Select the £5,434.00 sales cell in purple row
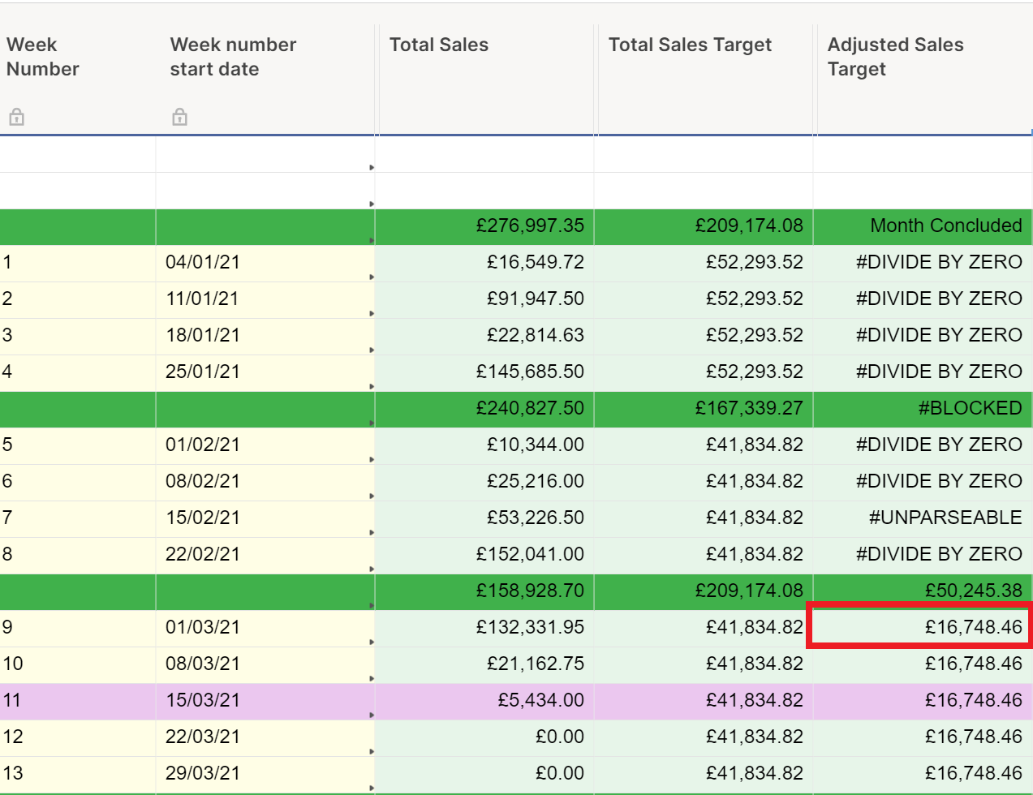 tap(484, 701)
